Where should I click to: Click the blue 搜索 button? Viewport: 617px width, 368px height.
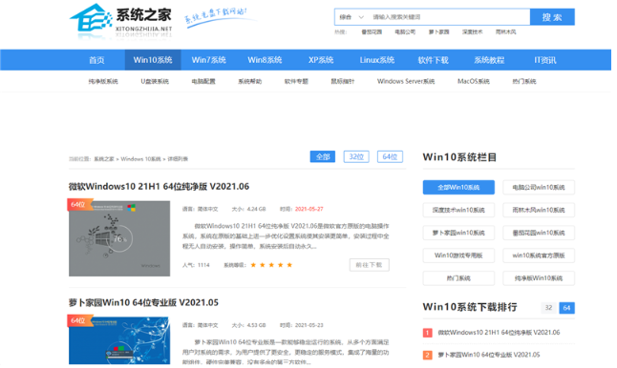click(x=552, y=17)
